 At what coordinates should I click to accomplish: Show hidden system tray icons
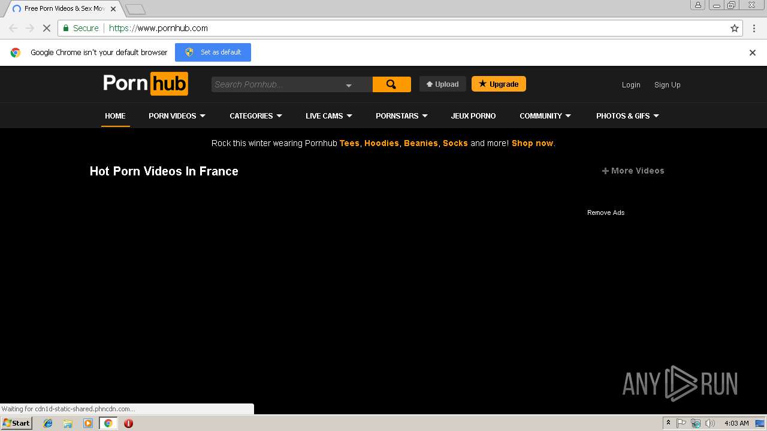[668, 423]
